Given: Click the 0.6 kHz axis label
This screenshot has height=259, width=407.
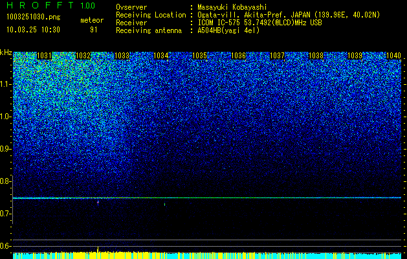Looking at the screenshot, I should click(x=5, y=246).
